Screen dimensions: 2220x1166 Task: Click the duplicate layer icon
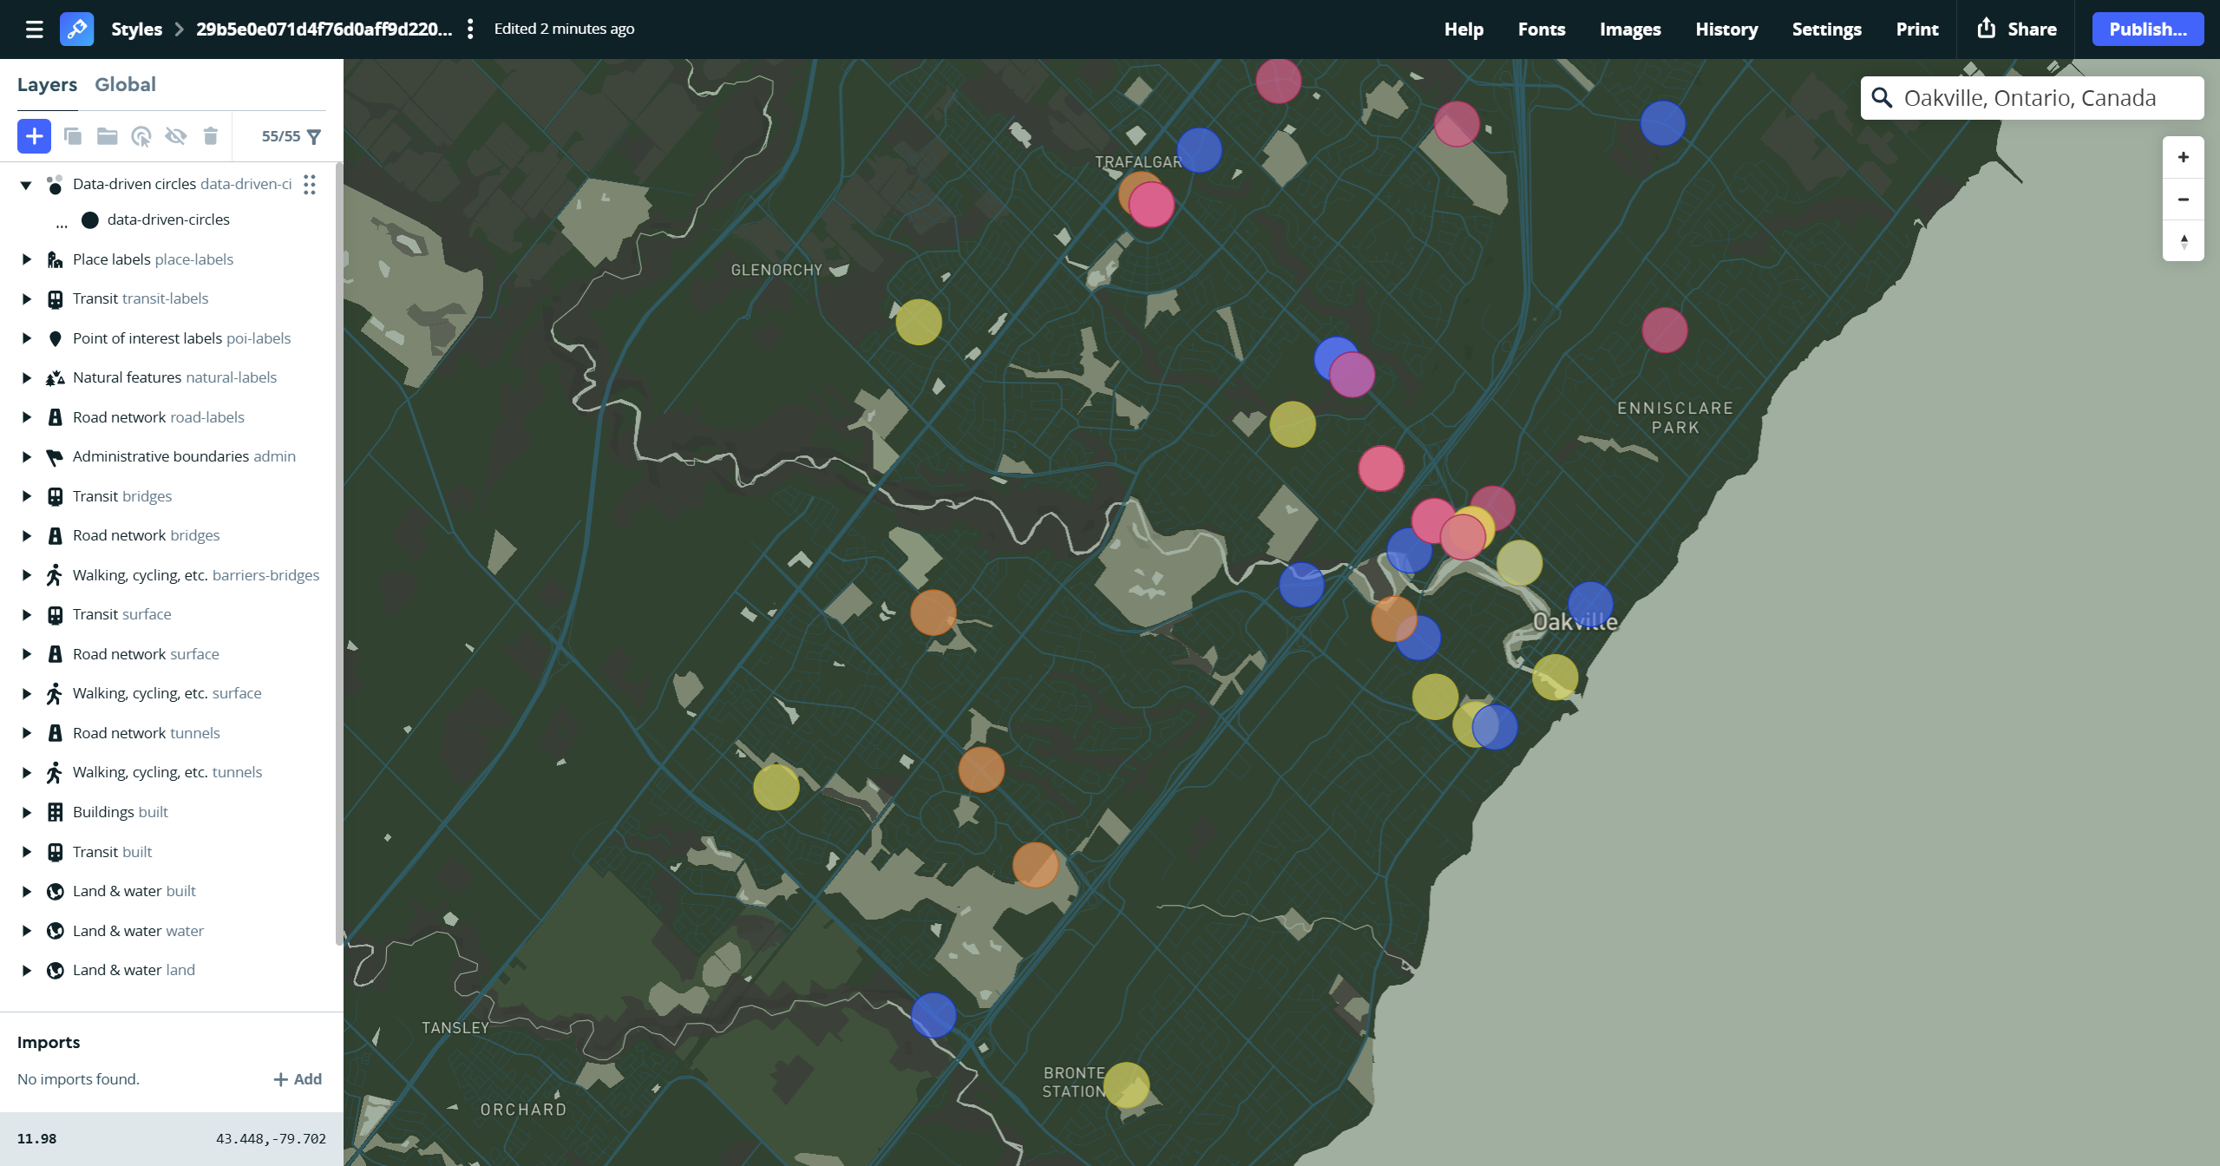73,136
